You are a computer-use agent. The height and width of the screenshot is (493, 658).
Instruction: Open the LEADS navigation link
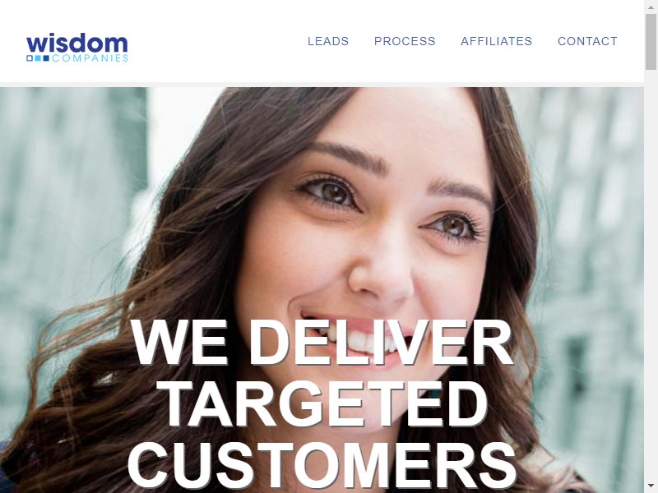click(328, 41)
